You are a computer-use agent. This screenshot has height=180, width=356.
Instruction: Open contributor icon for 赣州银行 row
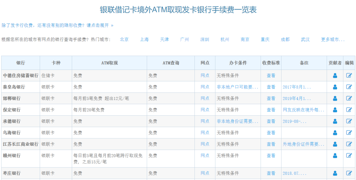pyautogui.click(x=335, y=156)
